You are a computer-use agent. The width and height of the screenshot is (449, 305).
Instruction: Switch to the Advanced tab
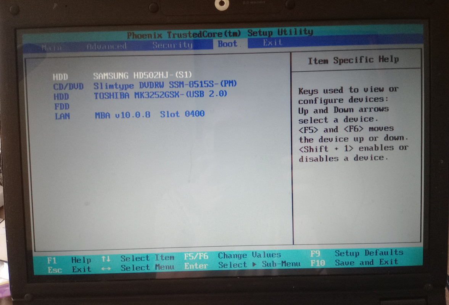(106, 47)
